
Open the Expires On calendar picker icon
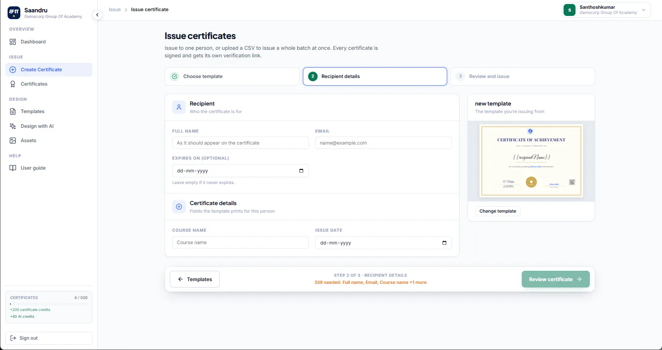[301, 171]
